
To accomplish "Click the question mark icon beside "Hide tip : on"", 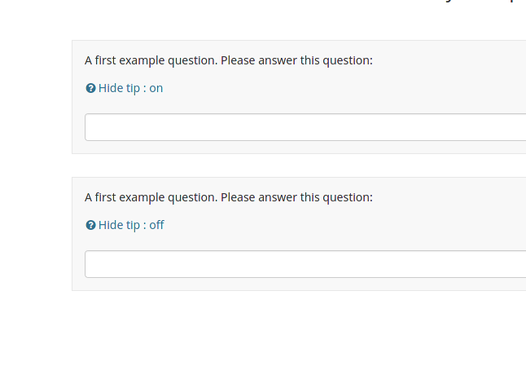I will click(x=90, y=88).
